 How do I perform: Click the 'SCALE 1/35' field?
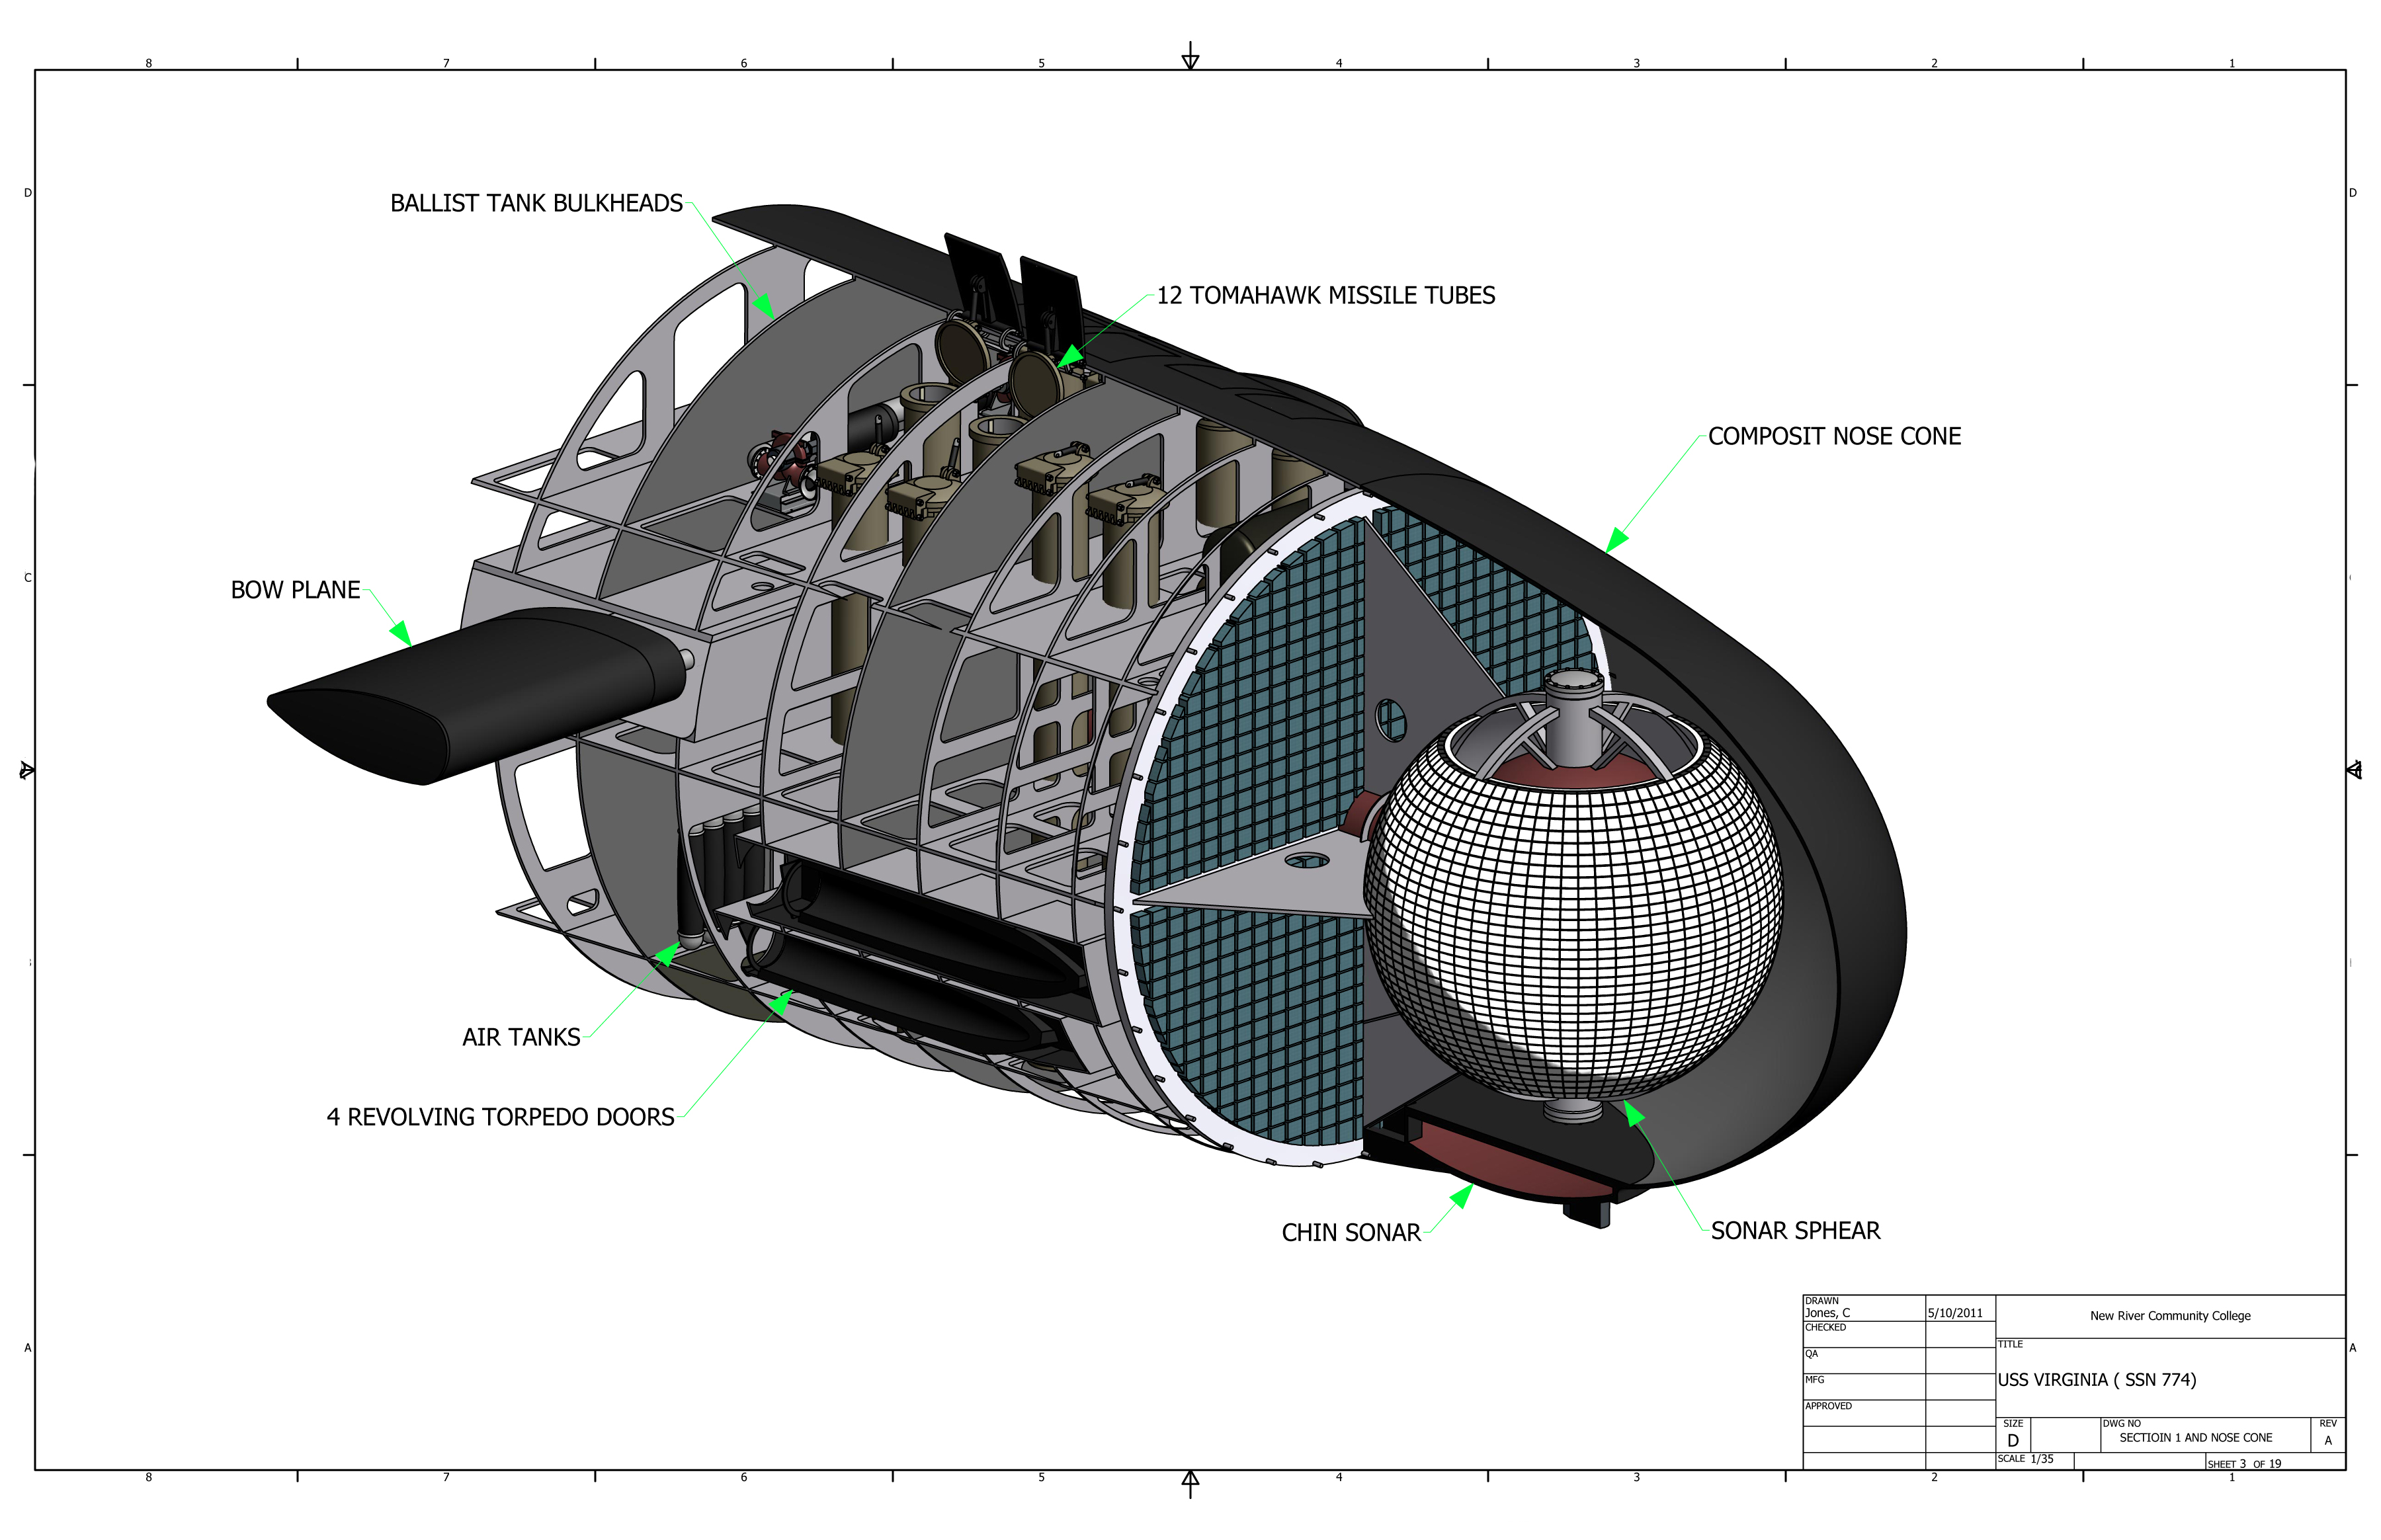pos(2025,1459)
